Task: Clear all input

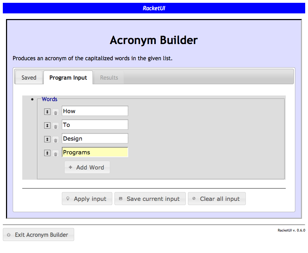Action: pos(217,199)
